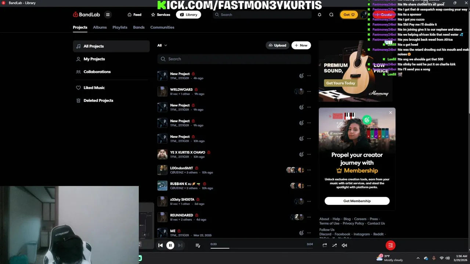Click the Upload button
This screenshot has width=470, height=264.
point(278,45)
